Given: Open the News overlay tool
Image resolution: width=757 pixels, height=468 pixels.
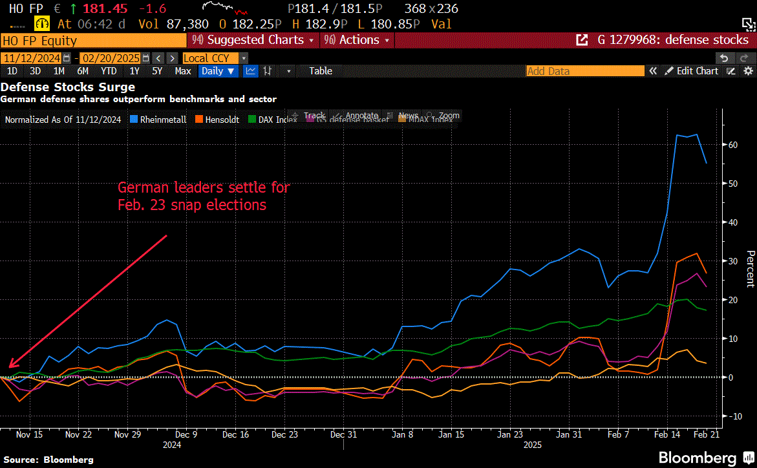Looking at the screenshot, I should [403, 116].
